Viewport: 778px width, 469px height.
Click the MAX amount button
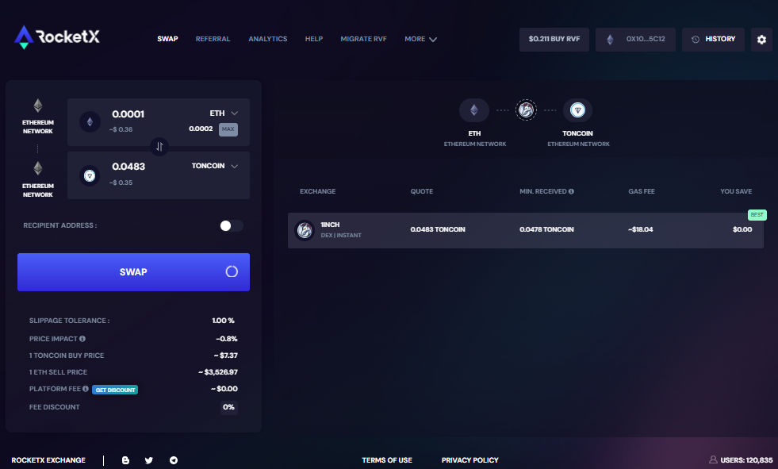point(228,129)
